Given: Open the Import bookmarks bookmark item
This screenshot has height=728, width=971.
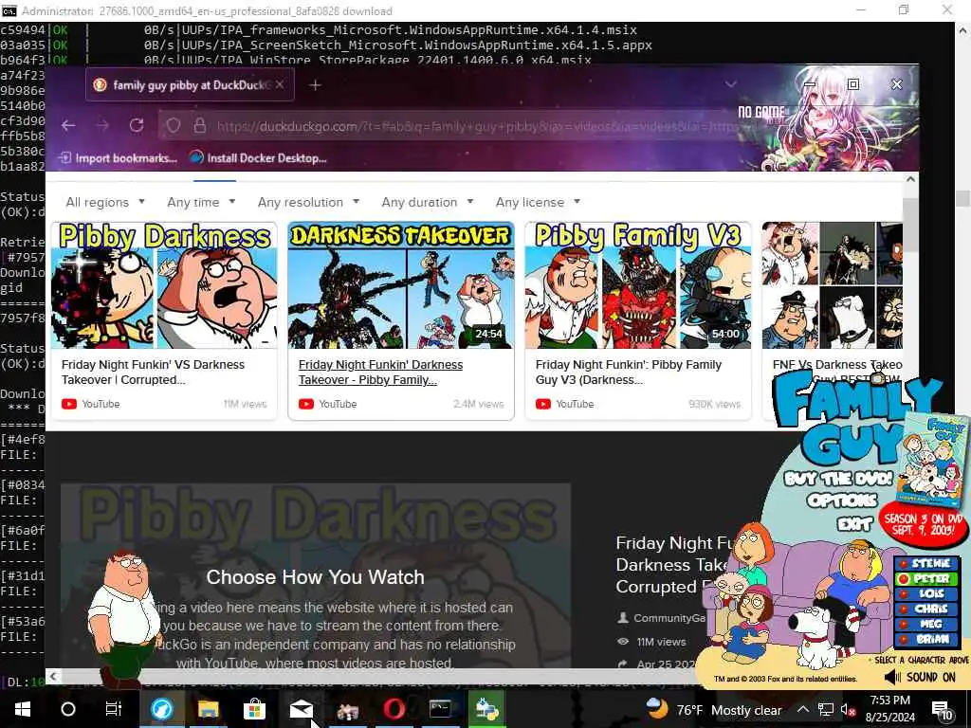Looking at the screenshot, I should (118, 158).
